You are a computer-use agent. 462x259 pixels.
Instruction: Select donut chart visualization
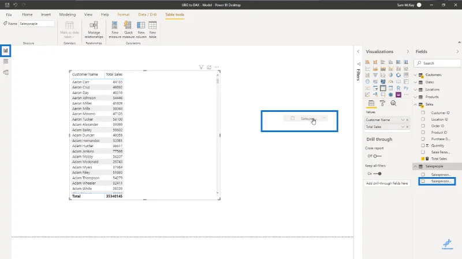398,75
